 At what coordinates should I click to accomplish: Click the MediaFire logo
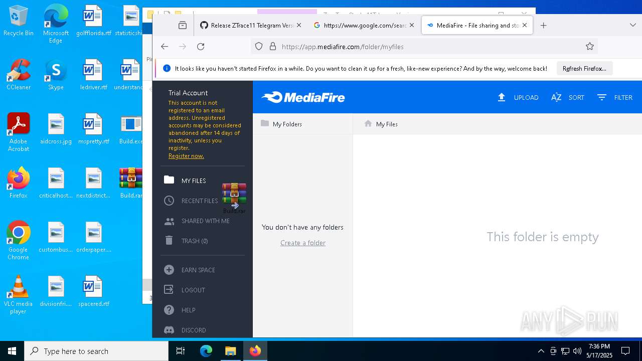(303, 97)
